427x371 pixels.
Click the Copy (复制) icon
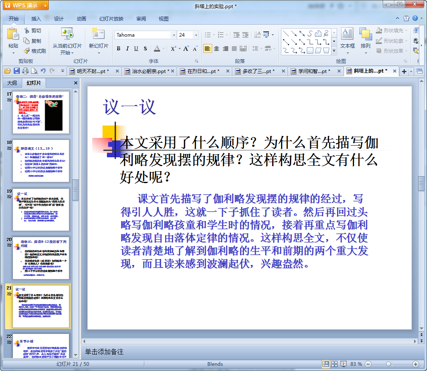coord(27,41)
